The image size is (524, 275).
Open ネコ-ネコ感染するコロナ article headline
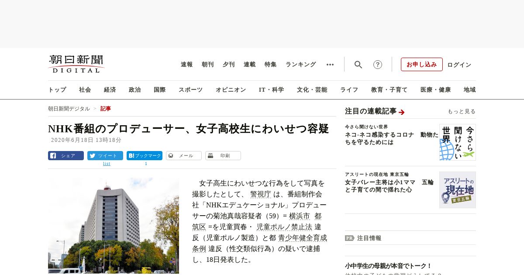click(x=392, y=138)
